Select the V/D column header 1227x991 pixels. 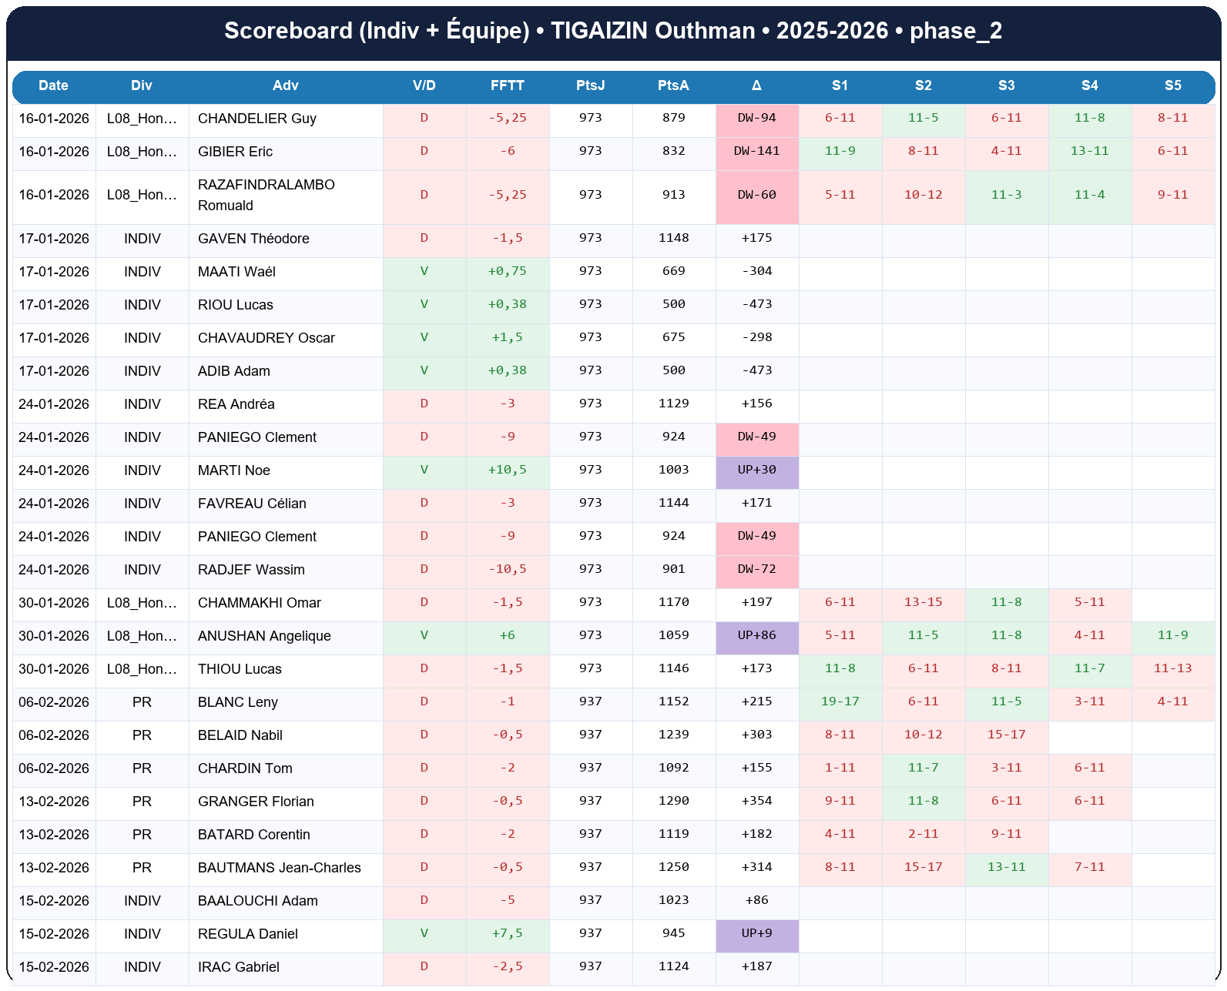tap(424, 85)
